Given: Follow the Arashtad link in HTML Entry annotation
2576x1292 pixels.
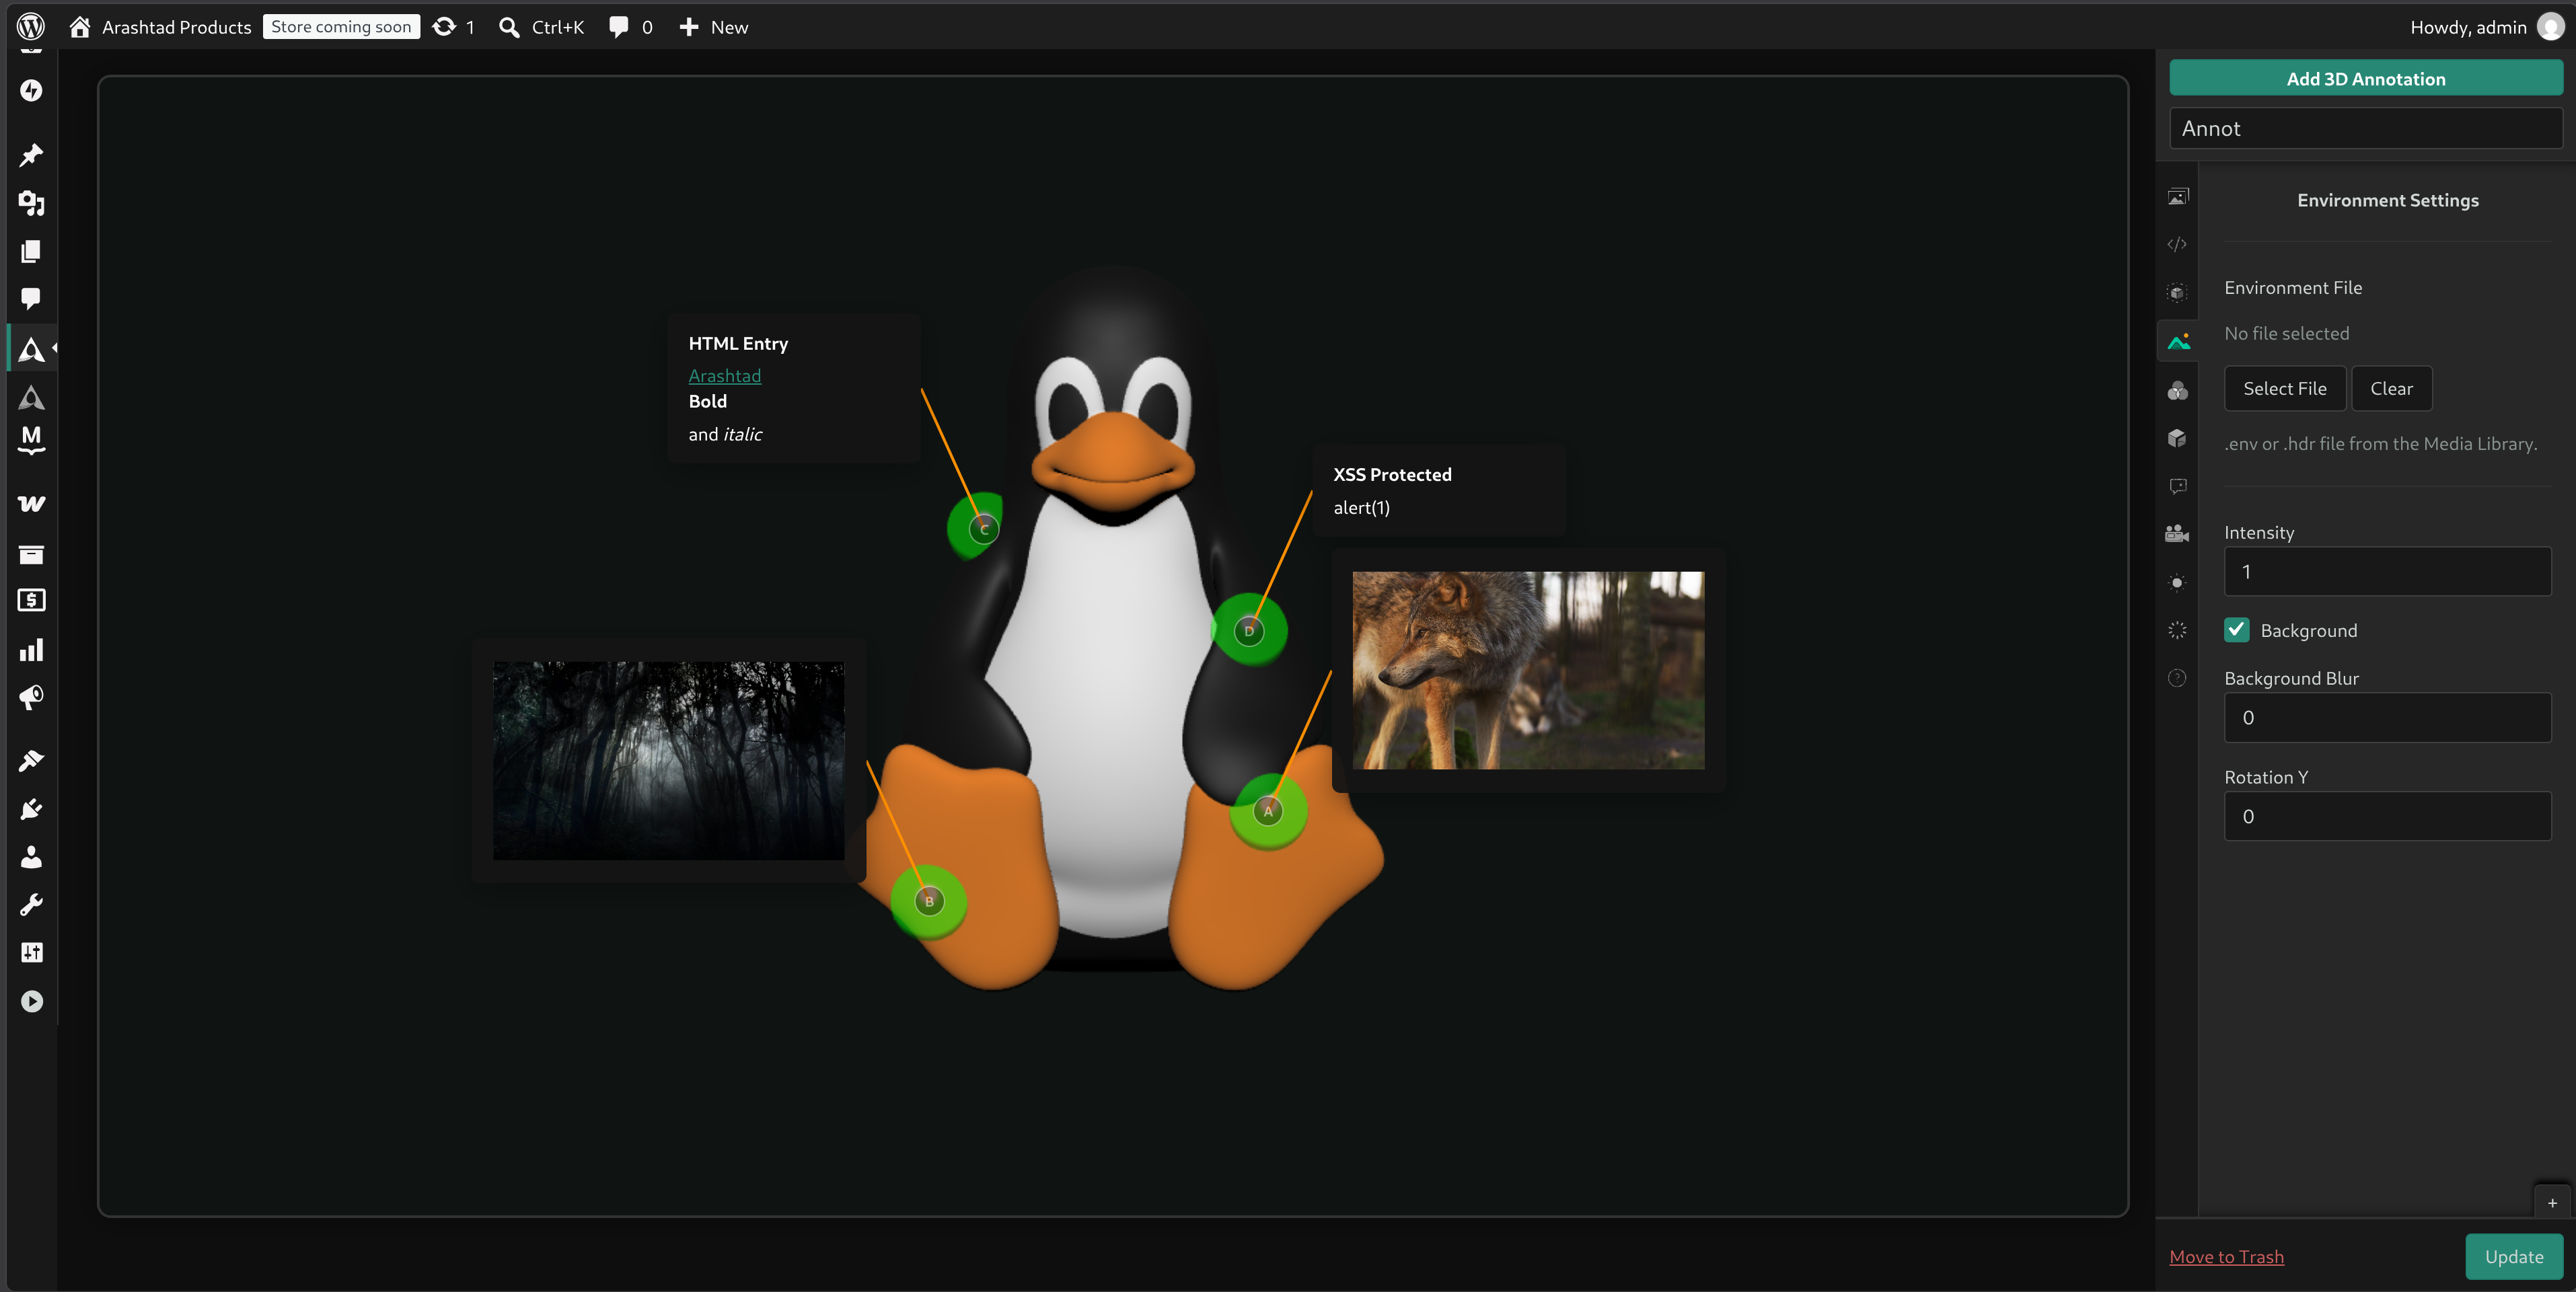Looking at the screenshot, I should (x=724, y=375).
